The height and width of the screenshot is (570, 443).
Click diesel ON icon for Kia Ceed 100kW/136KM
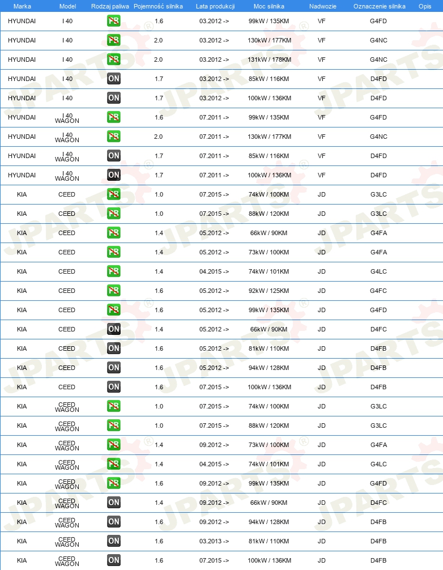point(114,387)
